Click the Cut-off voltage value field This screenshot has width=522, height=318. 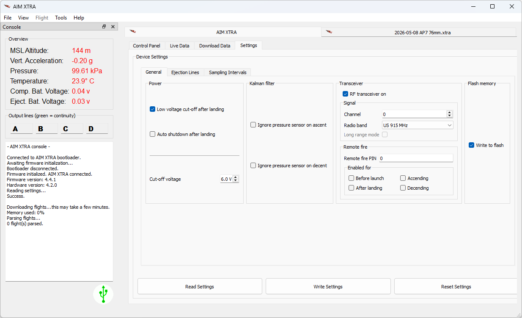tap(226, 179)
